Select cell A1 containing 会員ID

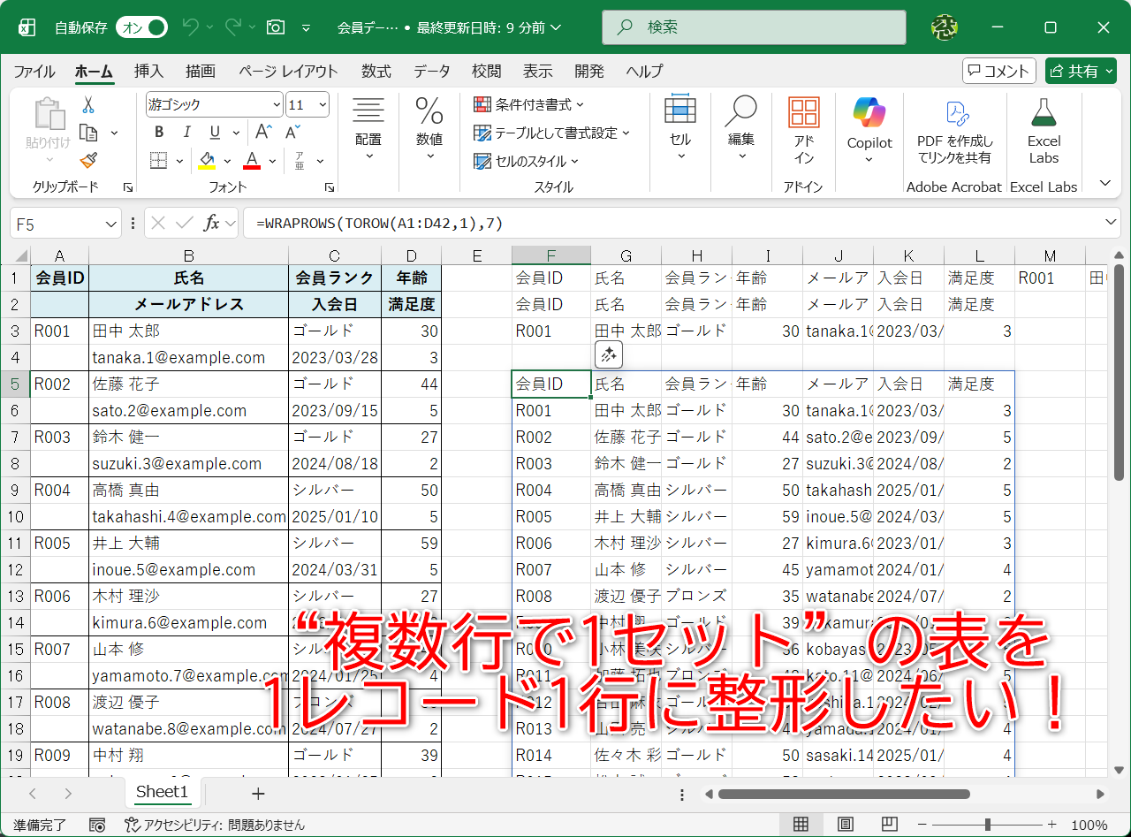point(58,277)
